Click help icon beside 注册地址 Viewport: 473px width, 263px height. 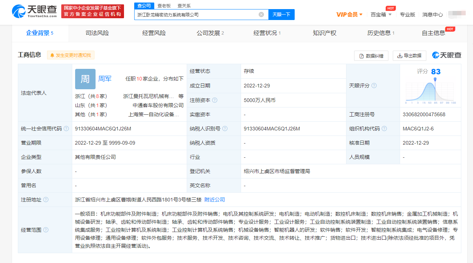point(46,200)
